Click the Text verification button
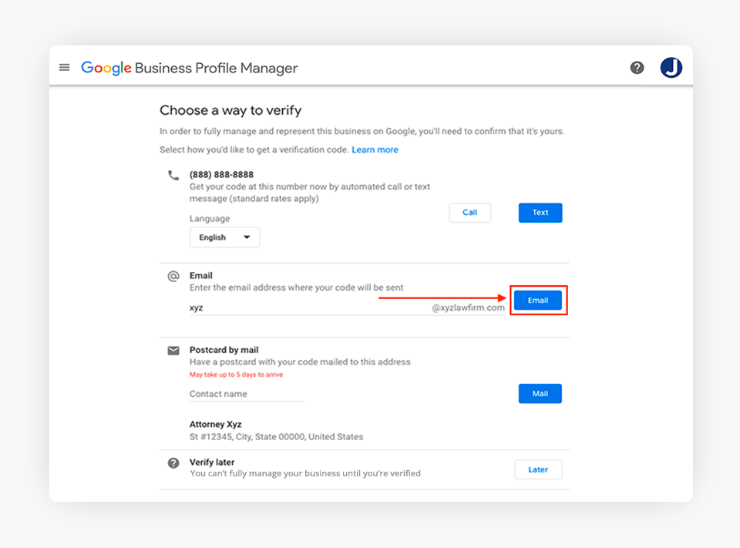 (540, 213)
